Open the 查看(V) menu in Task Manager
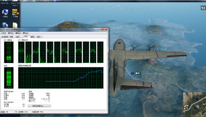Viewport: 206px width, 117px height. (18, 33)
